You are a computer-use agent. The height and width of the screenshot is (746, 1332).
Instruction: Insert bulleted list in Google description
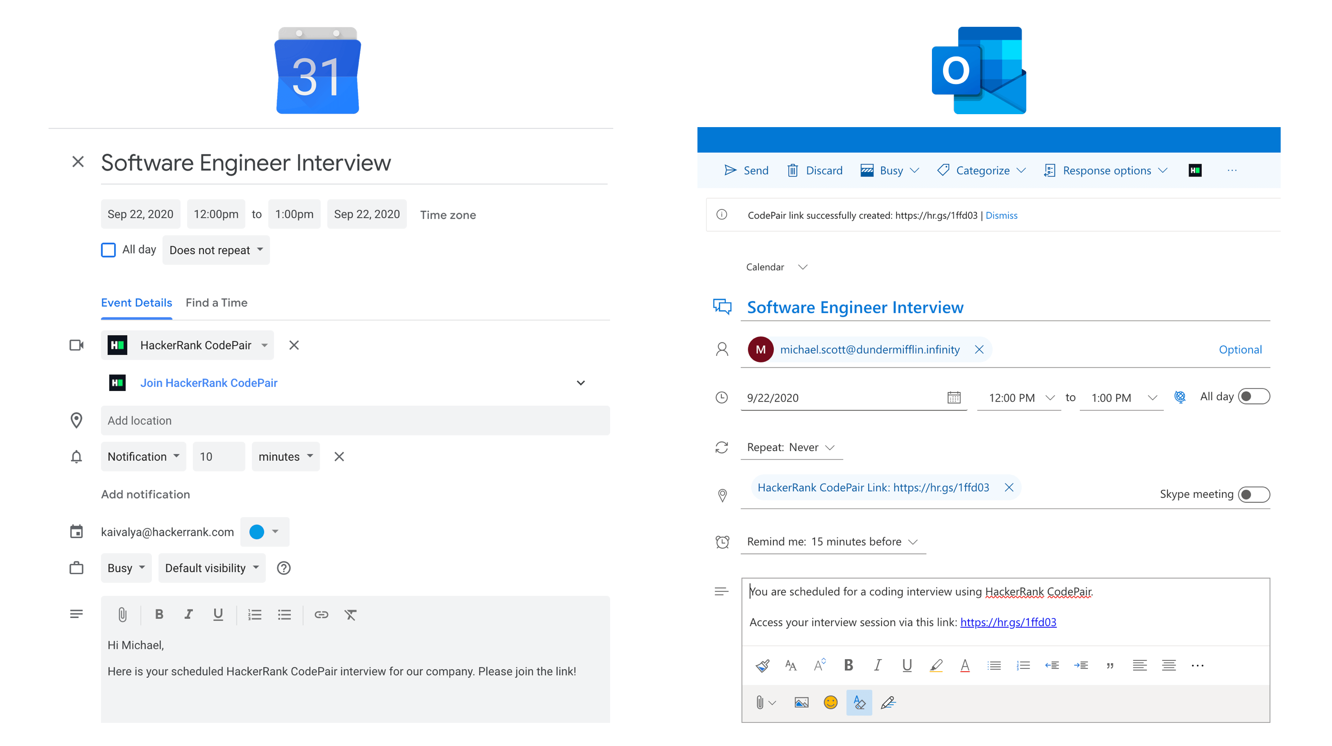284,614
